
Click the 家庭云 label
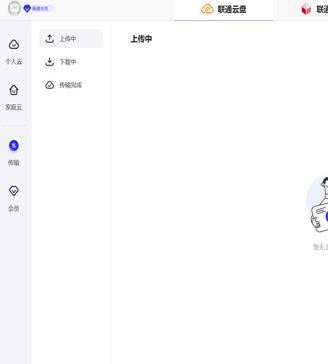(14, 107)
